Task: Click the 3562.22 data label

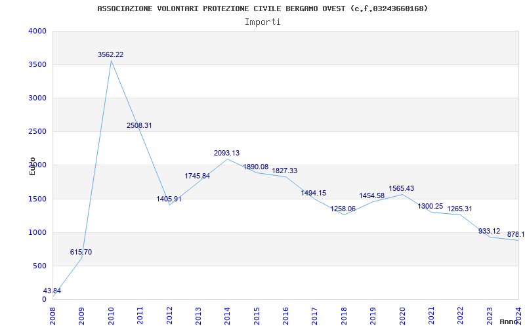Action: (x=110, y=54)
